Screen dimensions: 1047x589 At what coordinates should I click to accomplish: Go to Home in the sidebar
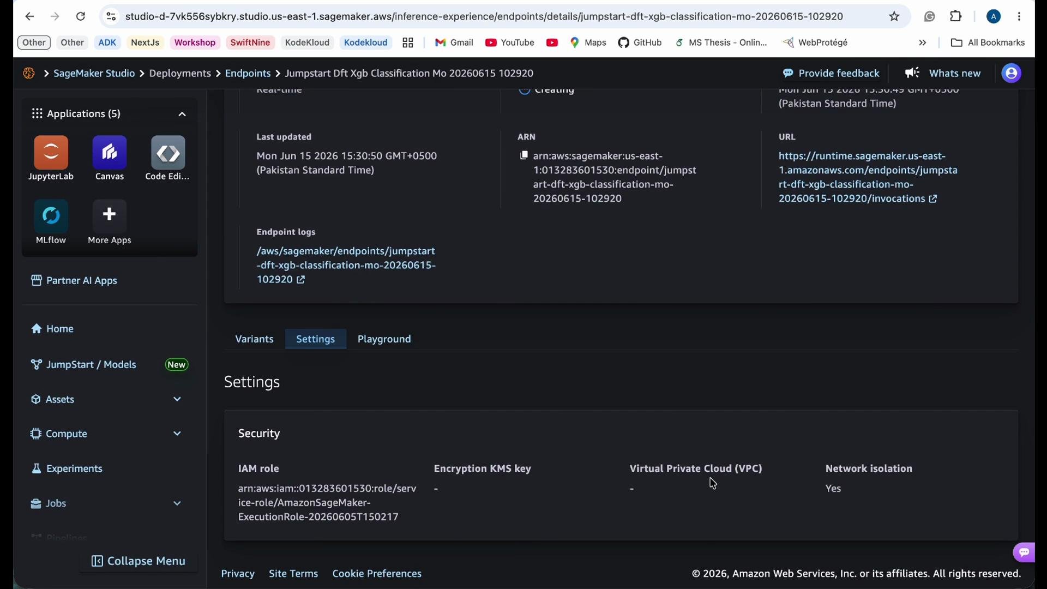(53, 329)
